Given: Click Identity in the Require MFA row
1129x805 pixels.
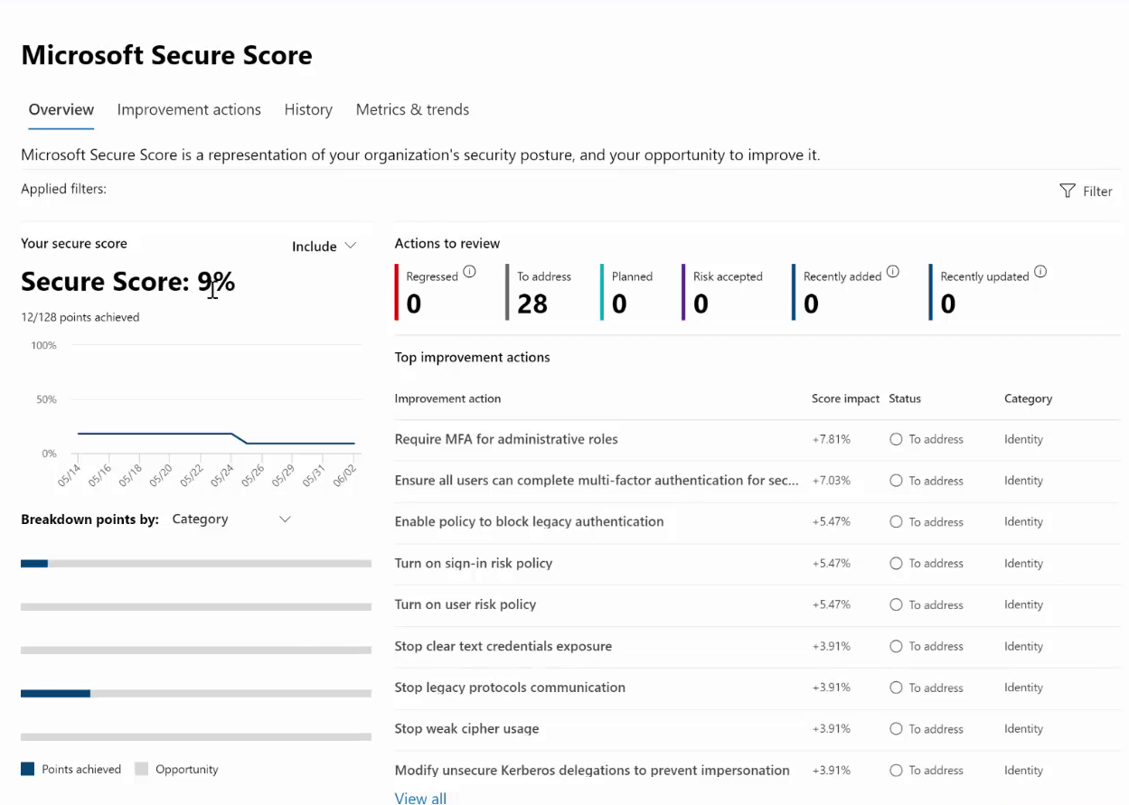Looking at the screenshot, I should (1023, 439).
